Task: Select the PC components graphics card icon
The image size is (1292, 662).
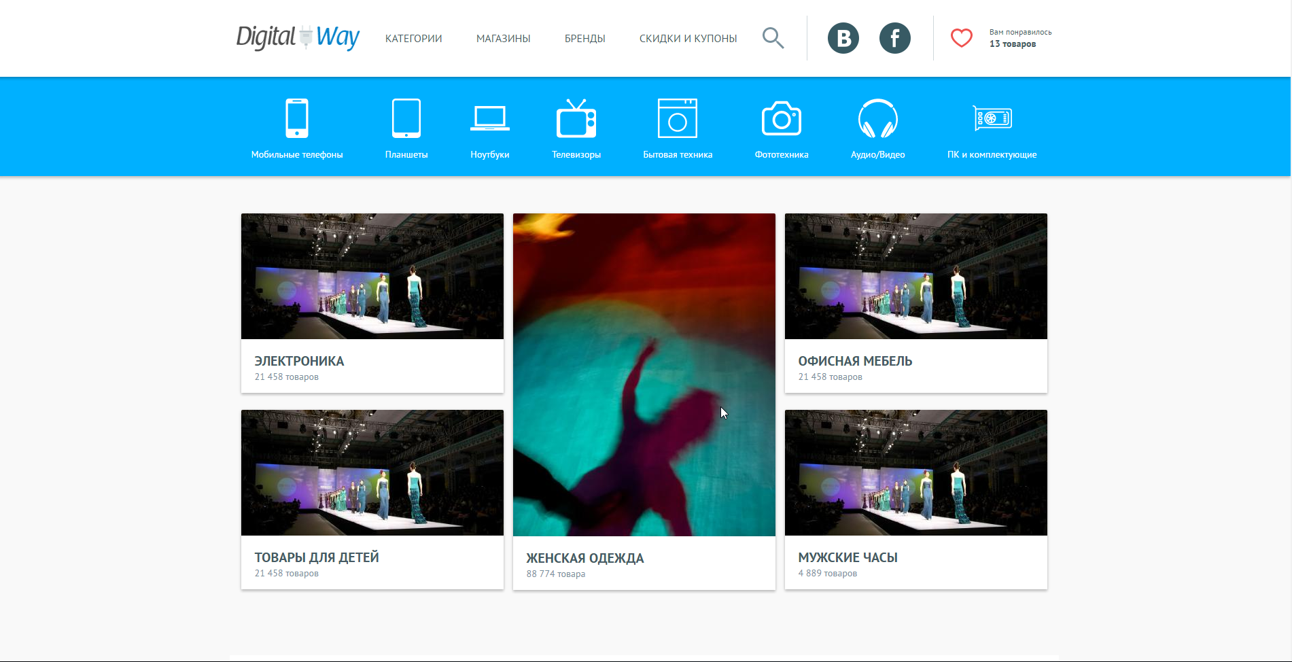Action: [x=992, y=118]
